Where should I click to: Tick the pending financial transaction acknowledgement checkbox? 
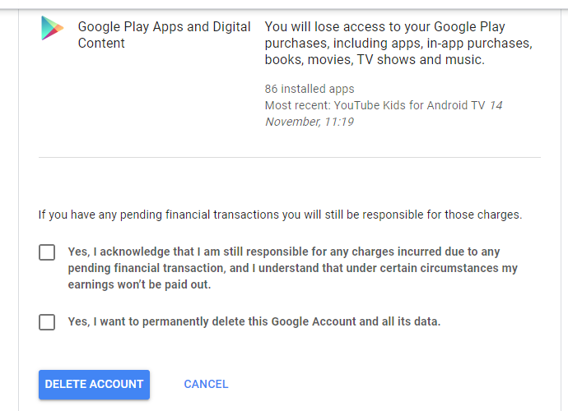pyautogui.click(x=47, y=252)
